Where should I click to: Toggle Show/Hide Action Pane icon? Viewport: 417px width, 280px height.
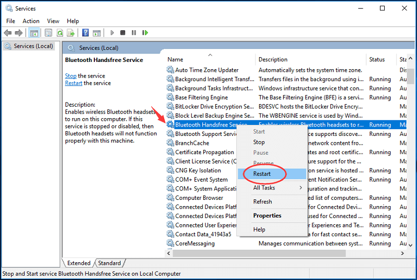[x=97, y=33]
